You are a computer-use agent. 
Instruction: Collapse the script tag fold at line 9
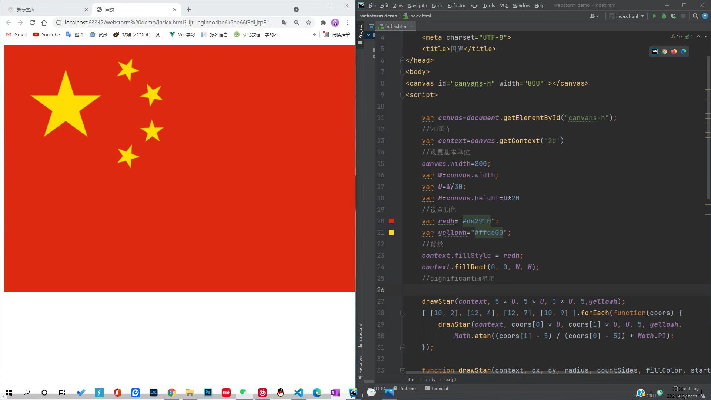click(403, 95)
